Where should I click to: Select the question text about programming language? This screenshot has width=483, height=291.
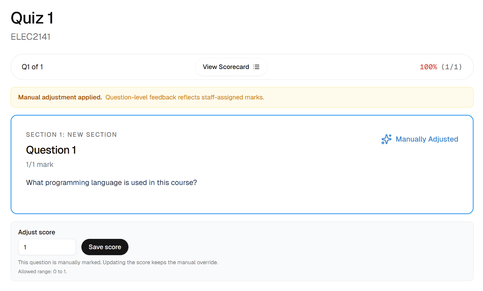[x=111, y=183]
